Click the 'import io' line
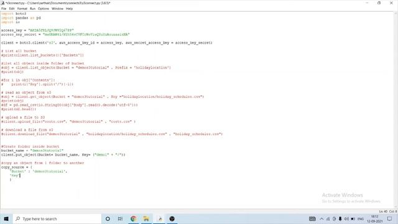398x224 pixels. pos(11,22)
